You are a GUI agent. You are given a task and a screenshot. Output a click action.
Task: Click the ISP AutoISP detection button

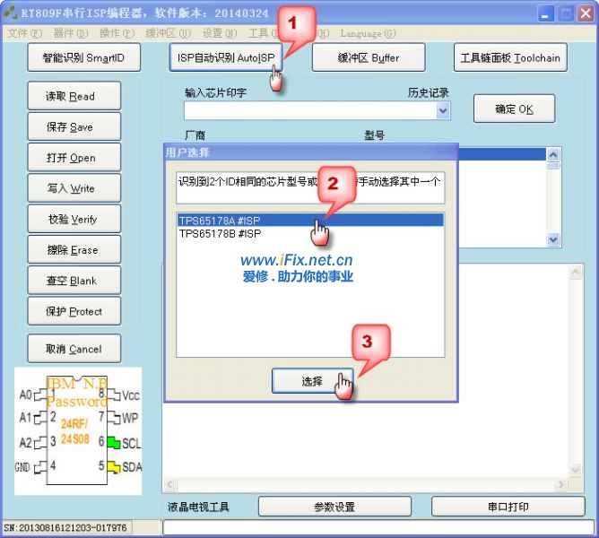224,58
